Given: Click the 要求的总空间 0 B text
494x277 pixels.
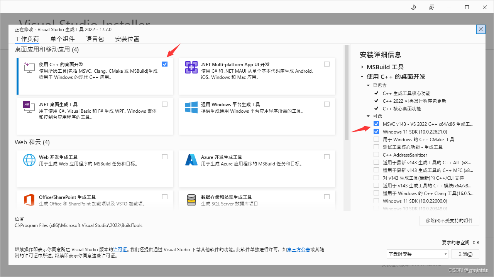Looking at the screenshot, I should click(460, 242).
